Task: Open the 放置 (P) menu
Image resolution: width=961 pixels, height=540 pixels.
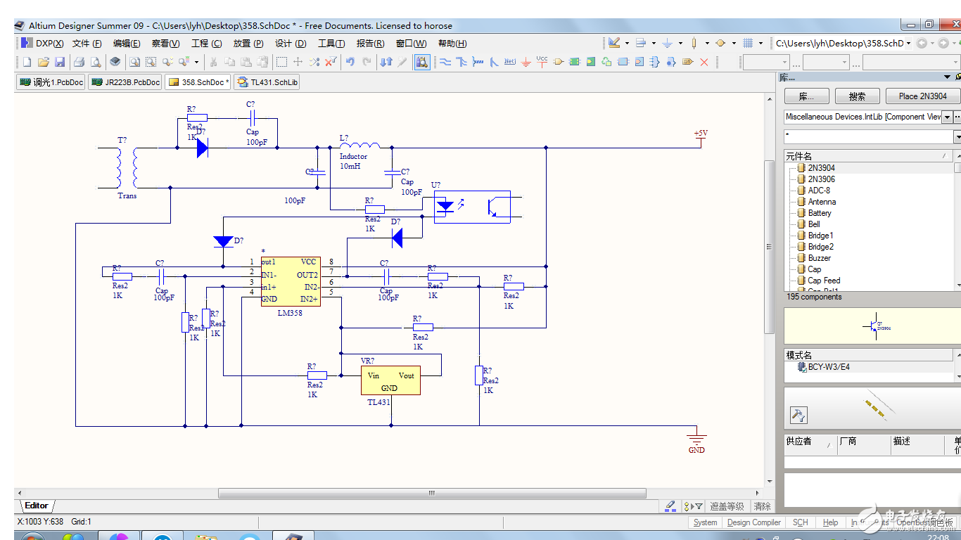Action: pos(248,43)
